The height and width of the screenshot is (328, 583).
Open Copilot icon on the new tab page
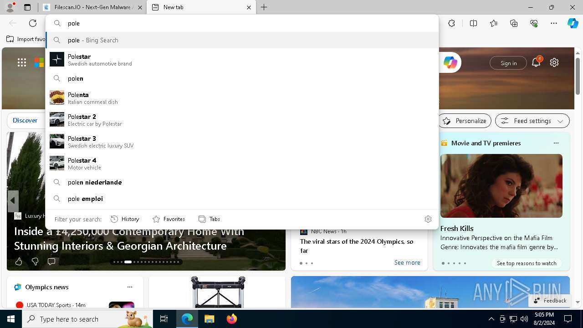450,63
